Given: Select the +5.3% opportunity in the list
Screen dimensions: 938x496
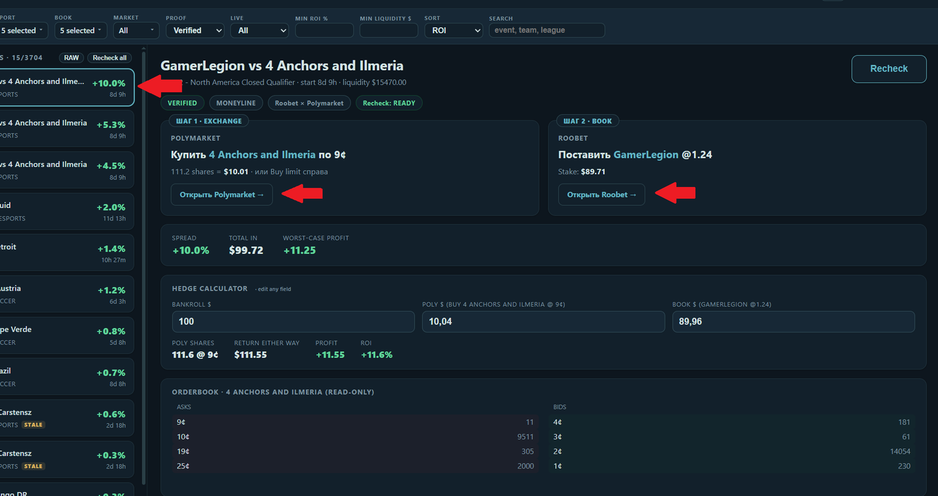Looking at the screenshot, I should click(66, 129).
